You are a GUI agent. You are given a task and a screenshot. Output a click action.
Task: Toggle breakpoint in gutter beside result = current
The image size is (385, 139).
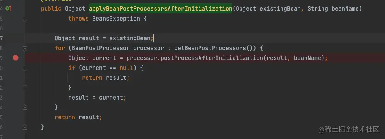tap(16, 98)
